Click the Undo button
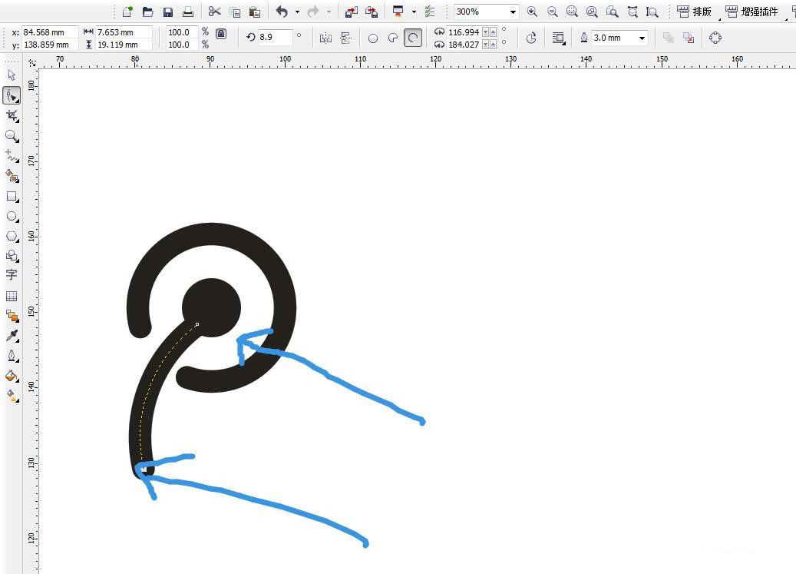796x574 pixels. click(x=282, y=12)
